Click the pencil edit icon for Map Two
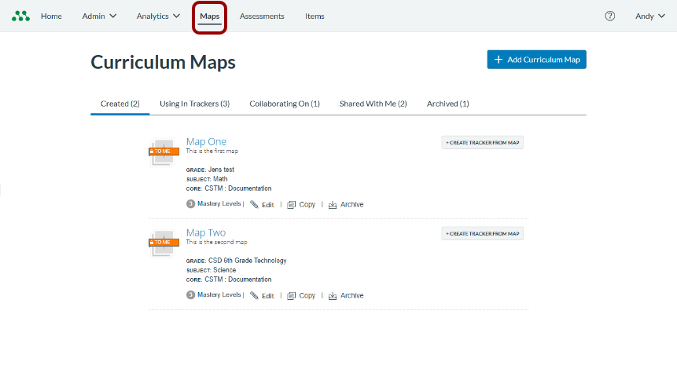This screenshot has width=677, height=380. (x=254, y=295)
